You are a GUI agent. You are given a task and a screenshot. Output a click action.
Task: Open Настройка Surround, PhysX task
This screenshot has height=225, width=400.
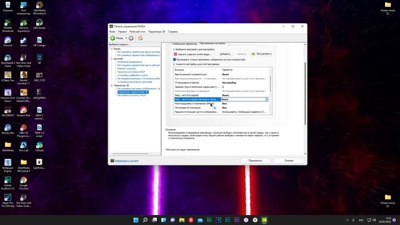click(131, 95)
